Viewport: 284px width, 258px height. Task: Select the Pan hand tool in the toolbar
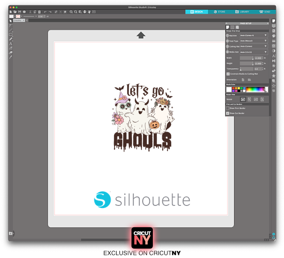89,12
